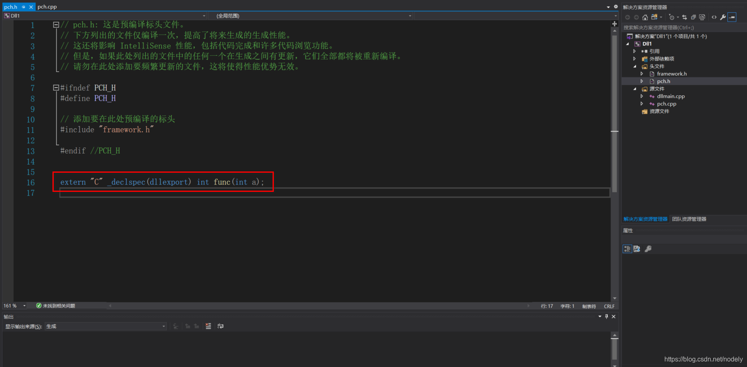Open the Output panel window position dropdown
The height and width of the screenshot is (367, 747).
point(600,316)
